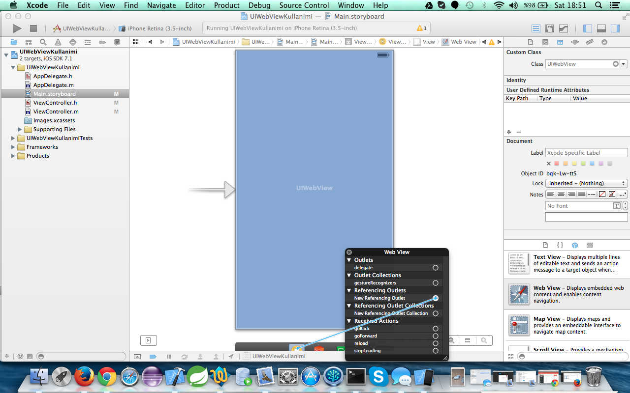Click the stopLoading action connection circle
The width and height of the screenshot is (630, 393).
pyautogui.click(x=436, y=351)
